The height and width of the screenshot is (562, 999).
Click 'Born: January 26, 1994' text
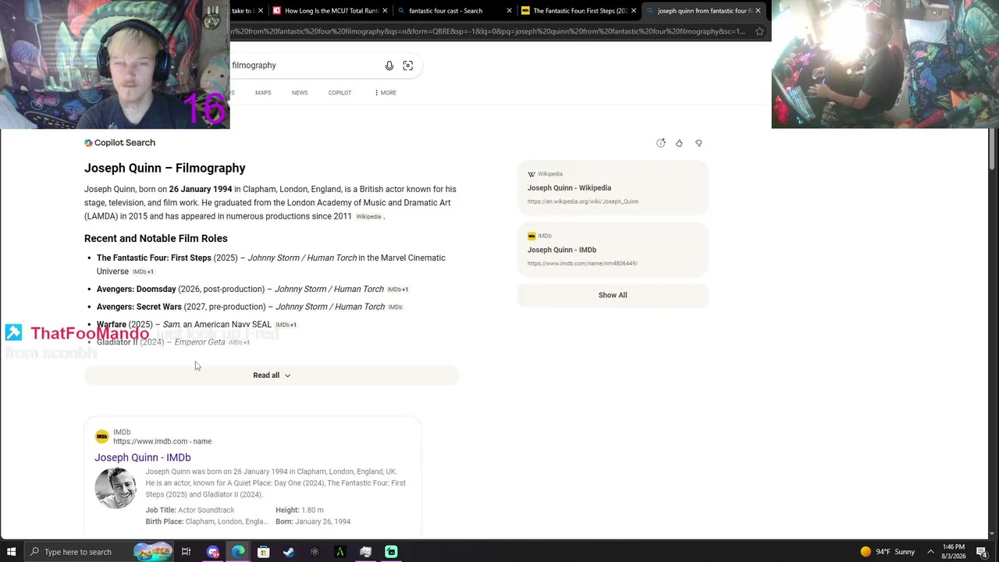pyautogui.click(x=313, y=521)
